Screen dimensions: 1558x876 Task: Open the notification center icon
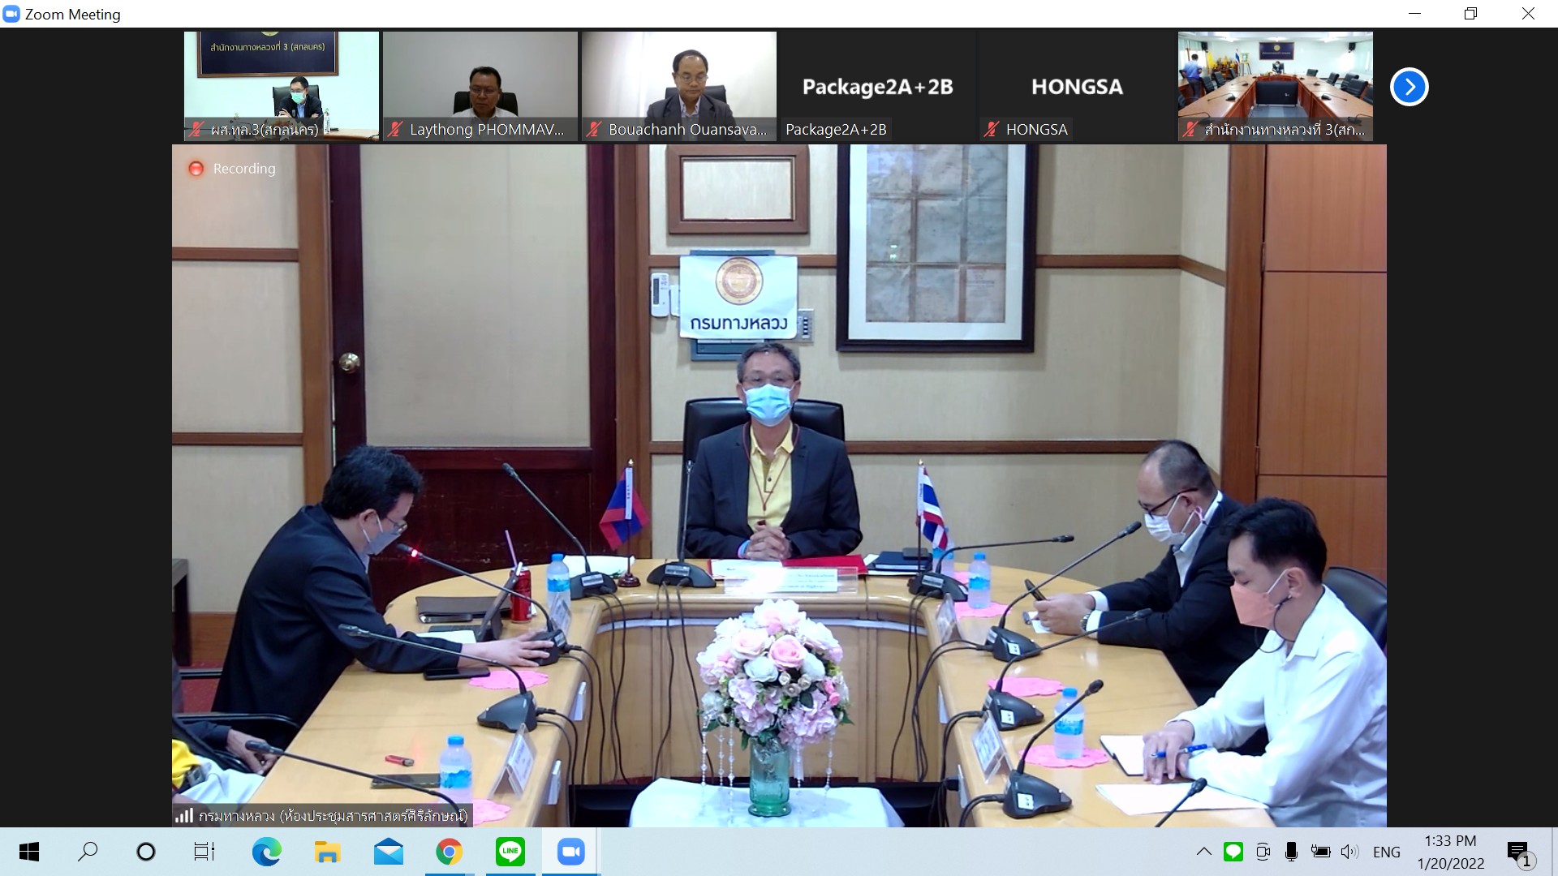tap(1518, 852)
